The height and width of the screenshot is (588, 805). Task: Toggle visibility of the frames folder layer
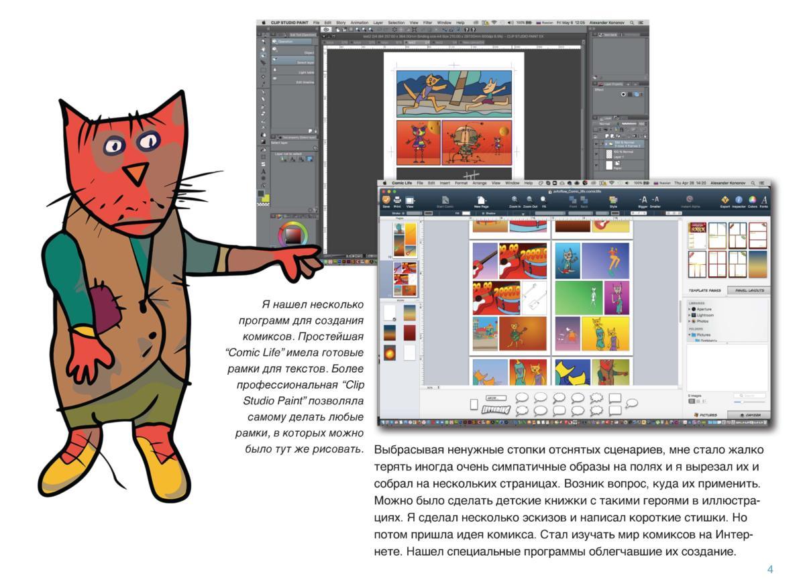596,143
